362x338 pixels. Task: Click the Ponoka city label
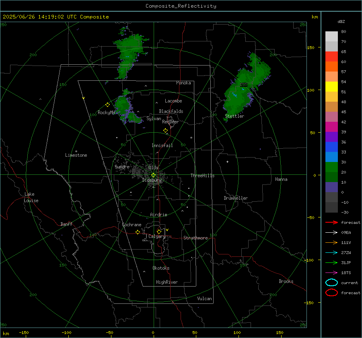pos(183,83)
